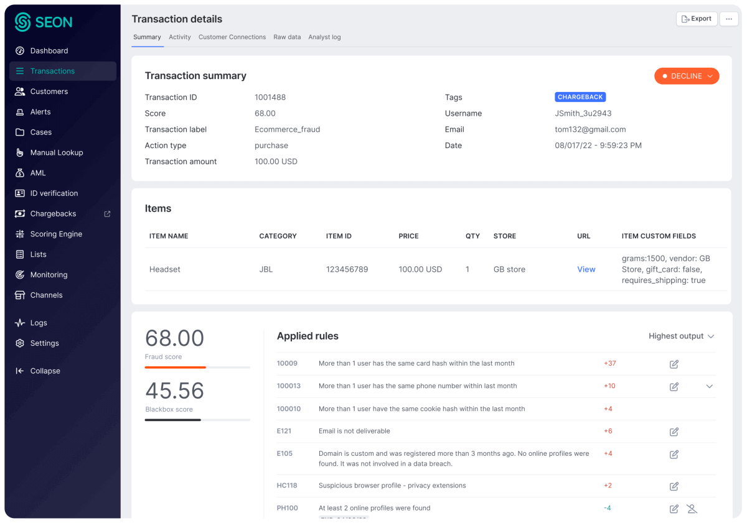Open the three-dots more options menu
The height and width of the screenshot is (523, 747).
coord(729,19)
